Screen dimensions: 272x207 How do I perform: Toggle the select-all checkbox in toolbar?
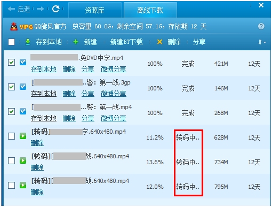point(11,42)
